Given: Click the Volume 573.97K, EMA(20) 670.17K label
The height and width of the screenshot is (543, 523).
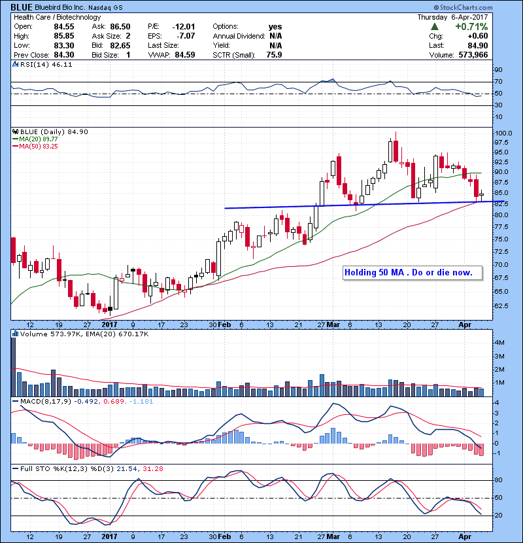Looking at the screenshot, I should pyautogui.click(x=84, y=334).
